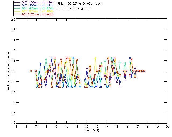Click the earliest data marker before 7 GMT
Viewport: 172px width, 137px height.
(x=31, y=71)
